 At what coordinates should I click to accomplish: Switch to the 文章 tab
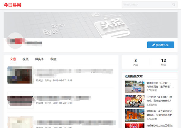[13, 59]
